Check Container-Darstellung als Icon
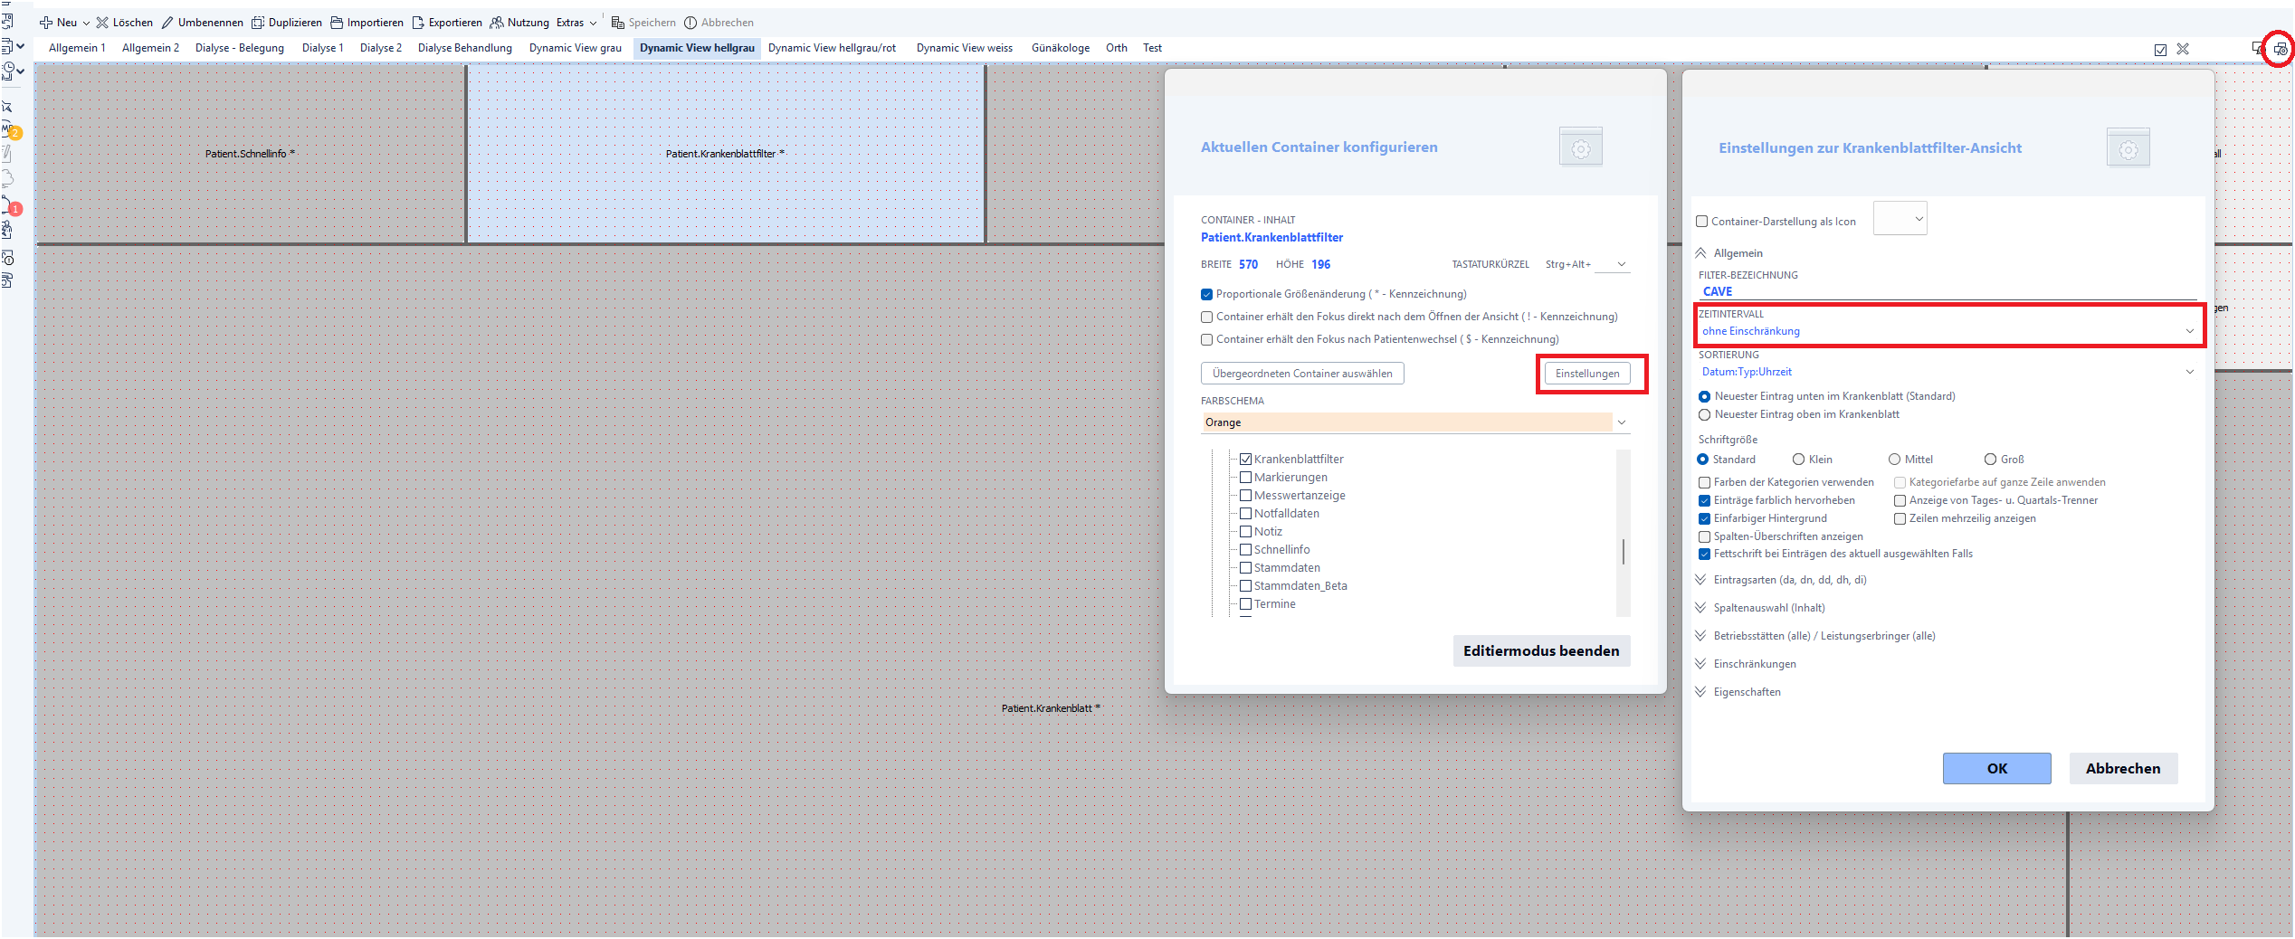 (1701, 222)
